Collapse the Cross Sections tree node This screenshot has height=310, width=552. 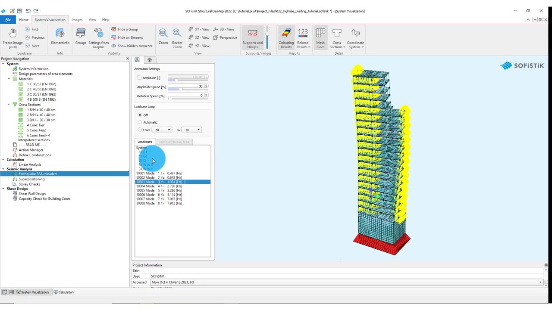click(9, 105)
